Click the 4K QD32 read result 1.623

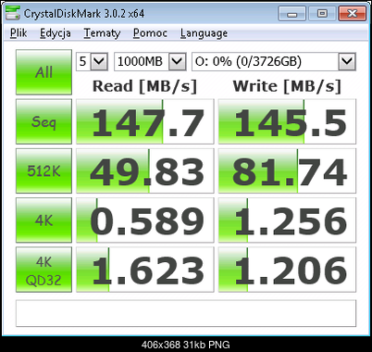click(x=145, y=270)
